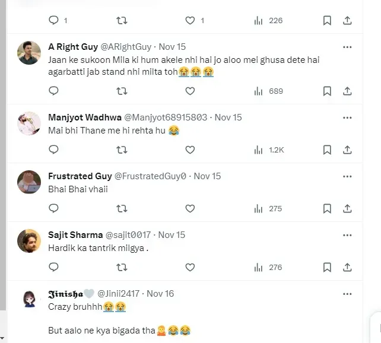This screenshot has width=381, height=343.
Task: Click Frustrated Guy's profile avatar
Action: [x=28, y=182]
